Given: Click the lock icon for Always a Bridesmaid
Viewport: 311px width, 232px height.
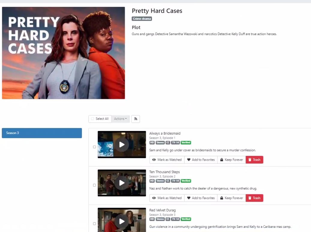Looking at the screenshot, I should tap(222, 160).
